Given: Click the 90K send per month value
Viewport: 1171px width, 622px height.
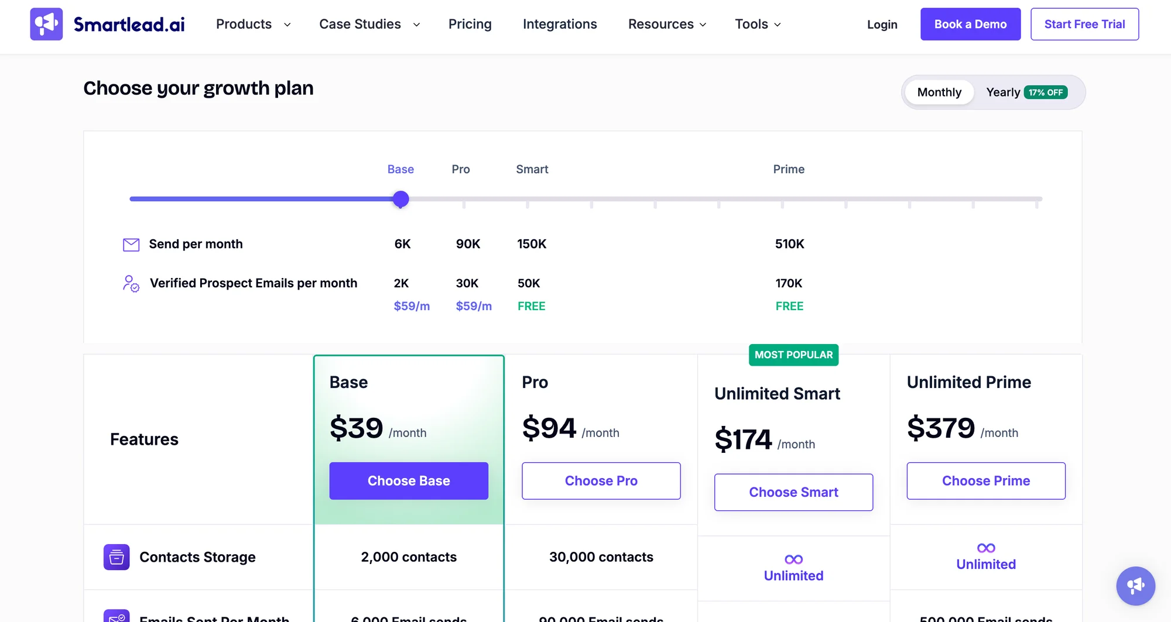Looking at the screenshot, I should coord(468,244).
